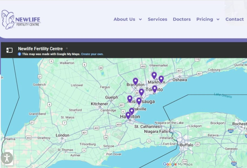The height and width of the screenshot is (168, 247).
Task: Click the 'Listowel' town label
Action: click(x=77, y=85)
